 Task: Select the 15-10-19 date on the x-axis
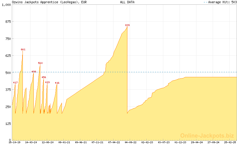tap(15, 142)
